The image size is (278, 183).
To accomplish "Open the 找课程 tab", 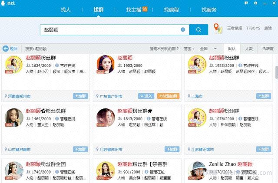I will pos(171,10).
